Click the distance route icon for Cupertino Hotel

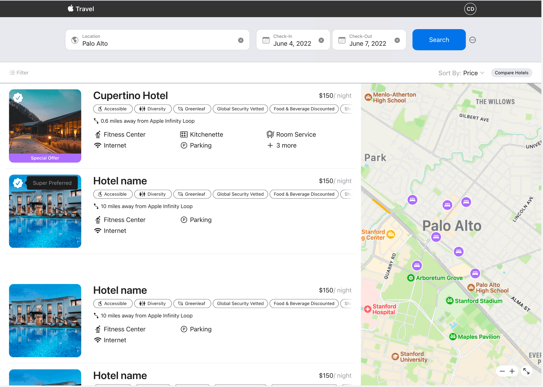(x=96, y=121)
